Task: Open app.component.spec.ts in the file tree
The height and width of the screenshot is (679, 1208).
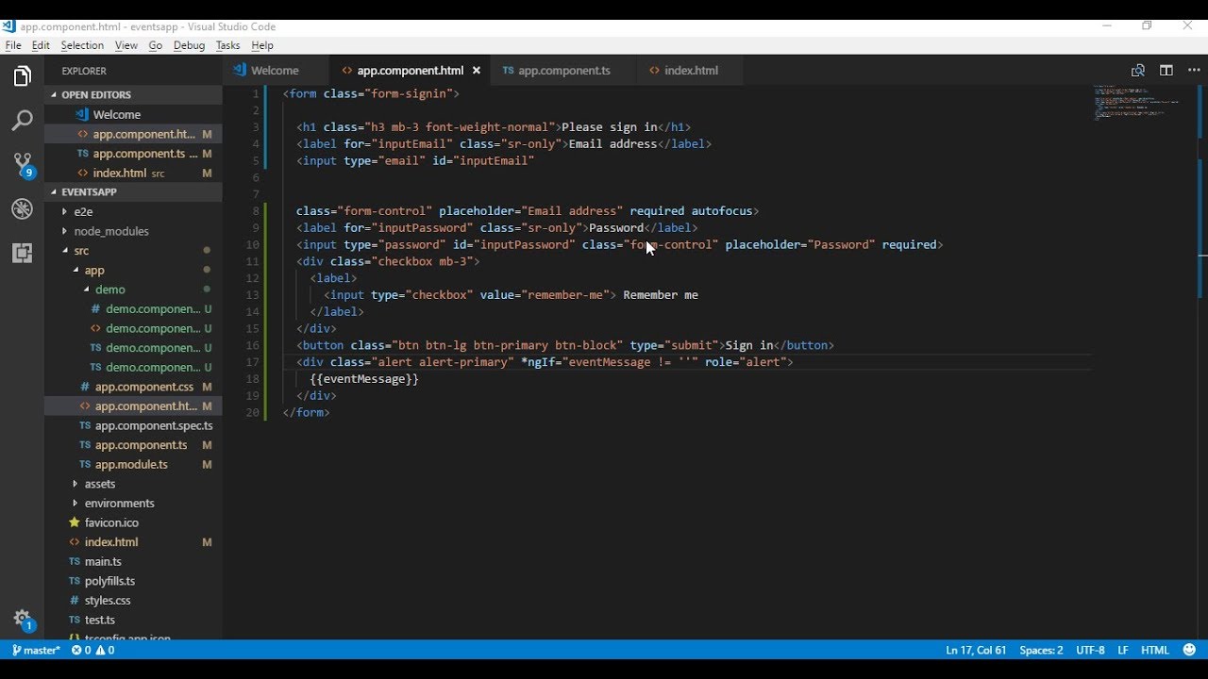Action: pyautogui.click(x=133, y=425)
